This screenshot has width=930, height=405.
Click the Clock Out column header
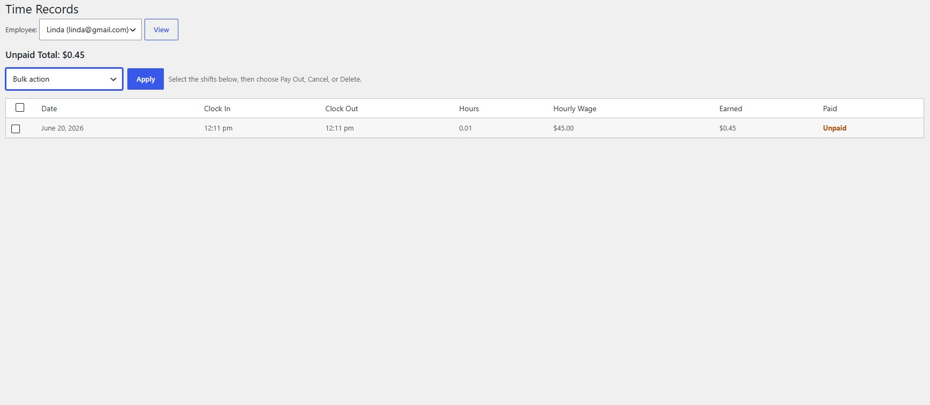(342, 109)
